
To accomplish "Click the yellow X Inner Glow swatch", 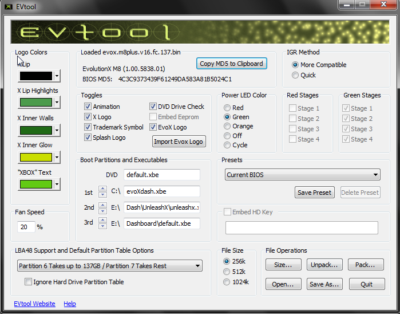I will pyautogui.click(x=36, y=157).
